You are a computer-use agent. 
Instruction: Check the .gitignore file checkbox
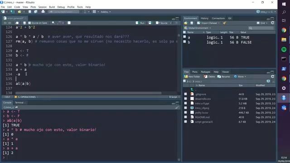coord(185,94)
